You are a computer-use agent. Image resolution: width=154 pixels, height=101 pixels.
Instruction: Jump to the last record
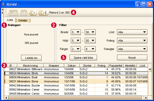click(x=44, y=13)
